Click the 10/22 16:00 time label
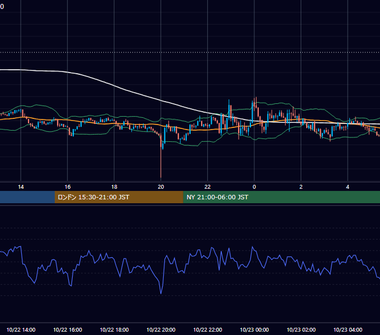Image resolution: width=380 pixels, height=335 pixels. tap(68, 329)
